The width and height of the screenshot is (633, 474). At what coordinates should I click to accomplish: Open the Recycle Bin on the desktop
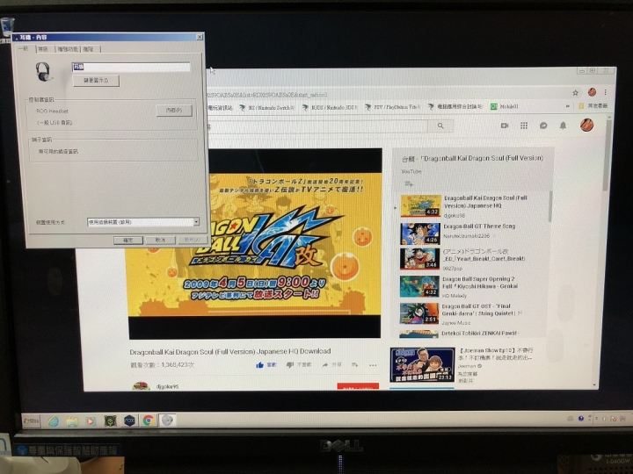tap(7, 27)
